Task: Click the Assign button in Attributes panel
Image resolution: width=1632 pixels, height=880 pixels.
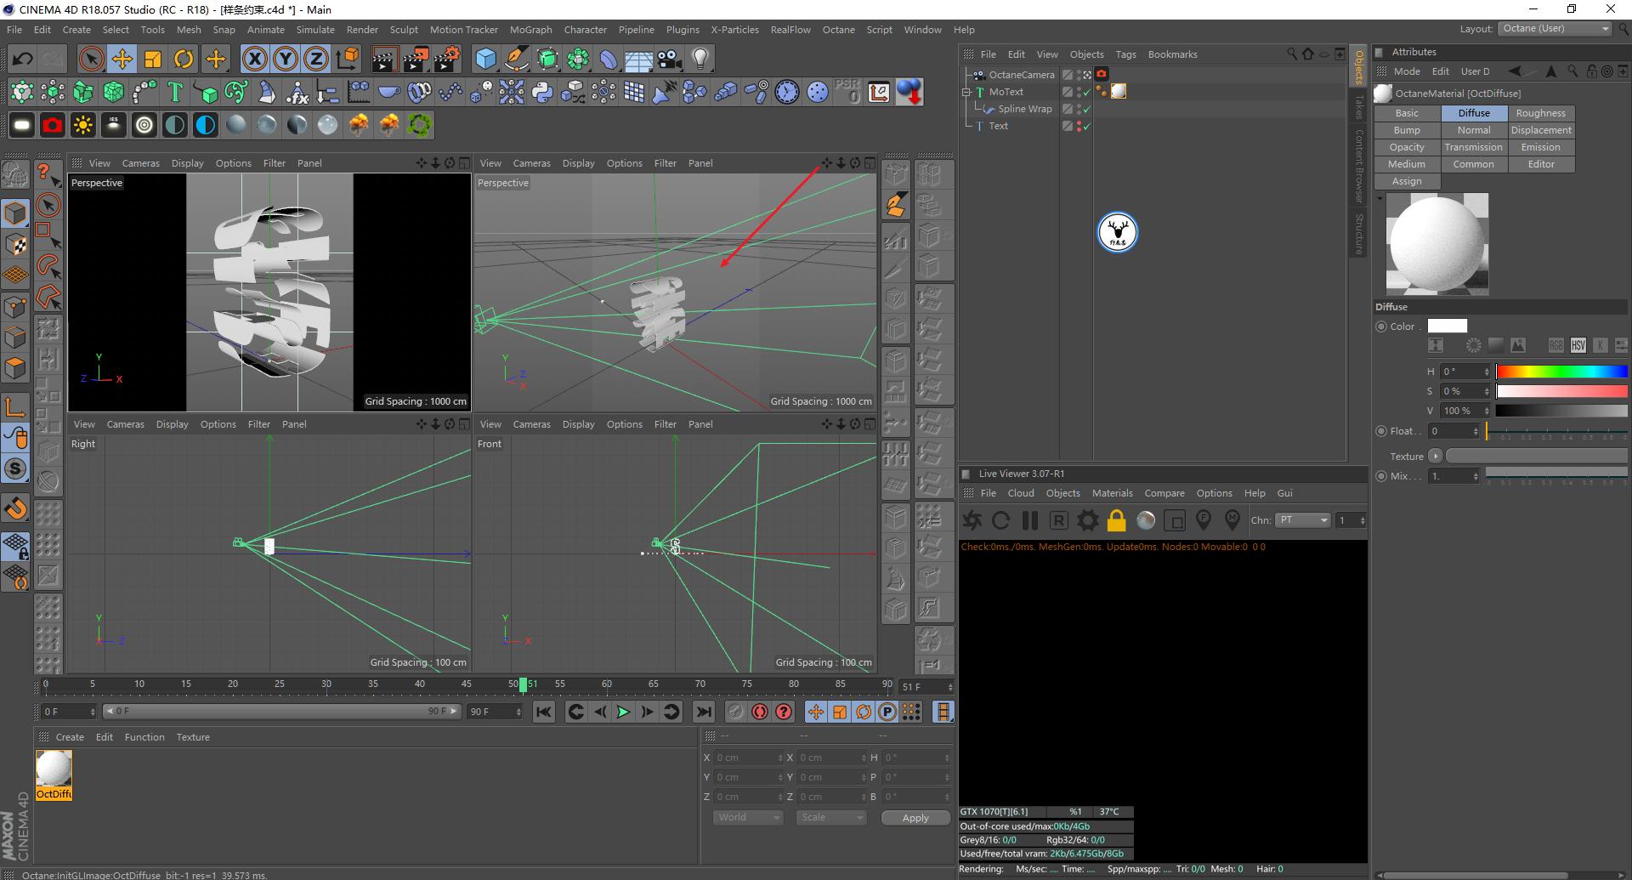Action: 1406,181
